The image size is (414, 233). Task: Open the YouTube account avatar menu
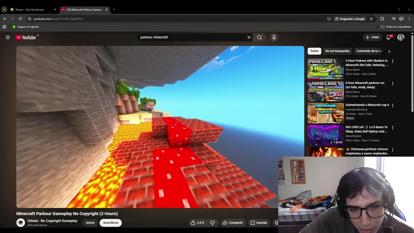[x=401, y=37]
